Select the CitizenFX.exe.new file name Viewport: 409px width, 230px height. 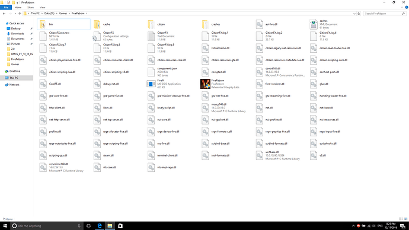[x=59, y=33]
